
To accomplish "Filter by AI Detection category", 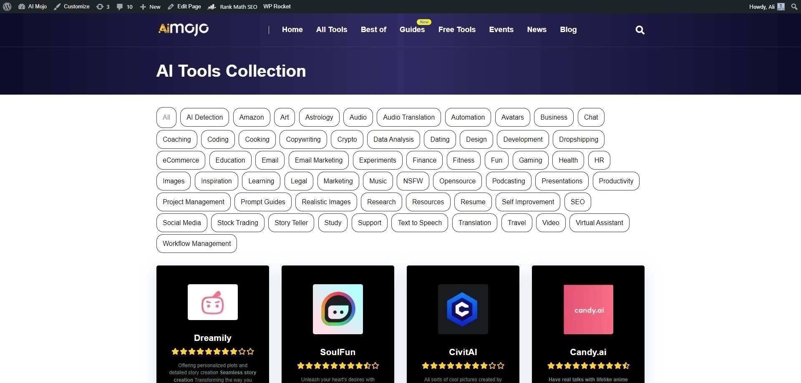I will 204,118.
